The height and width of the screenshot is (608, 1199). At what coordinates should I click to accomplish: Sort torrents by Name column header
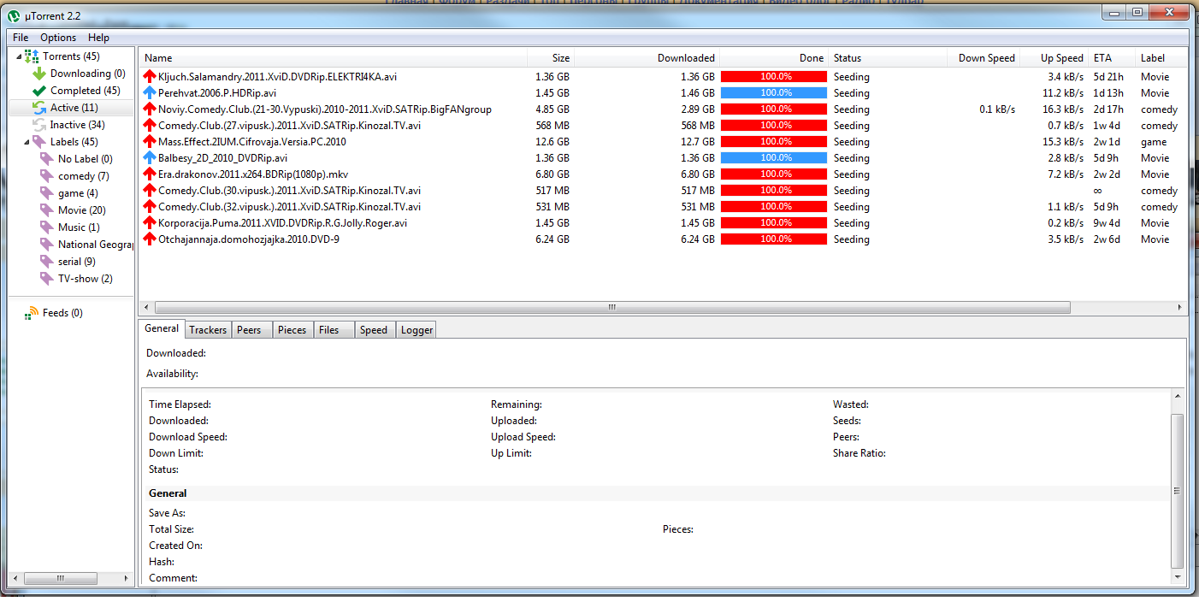click(x=333, y=58)
